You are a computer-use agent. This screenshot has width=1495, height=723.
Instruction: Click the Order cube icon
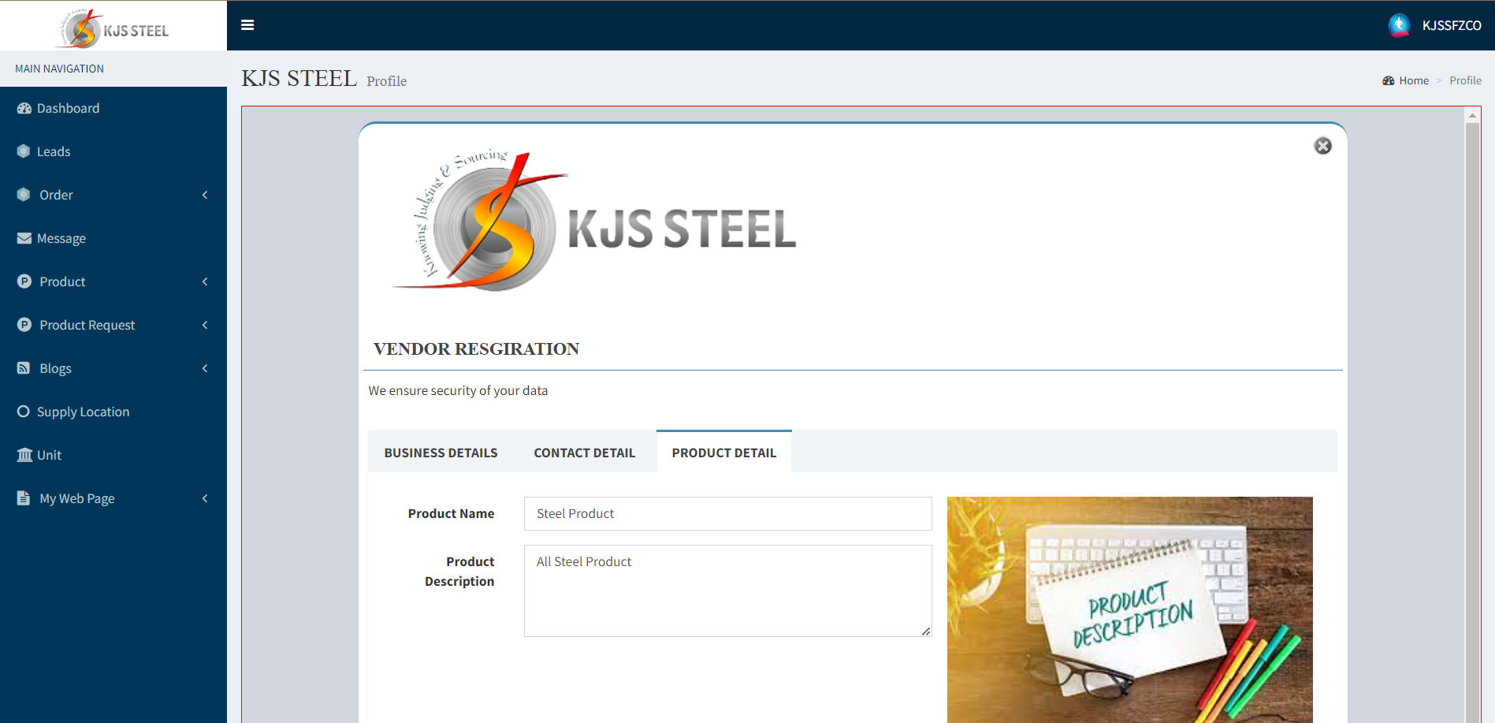pos(24,195)
